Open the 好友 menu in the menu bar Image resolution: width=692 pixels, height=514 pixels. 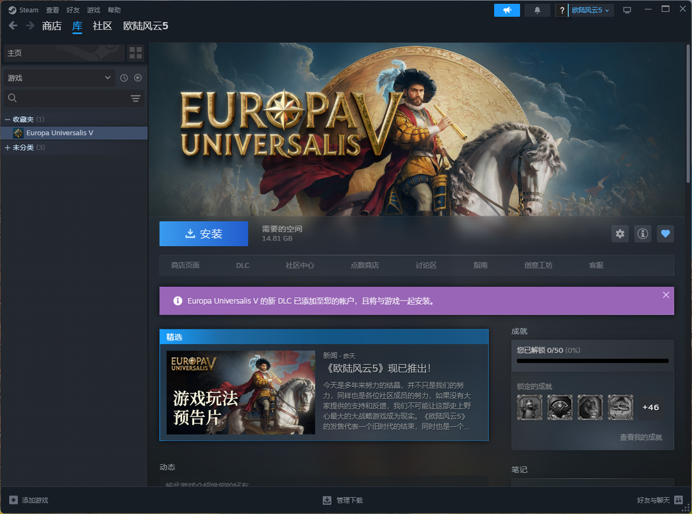(x=72, y=10)
